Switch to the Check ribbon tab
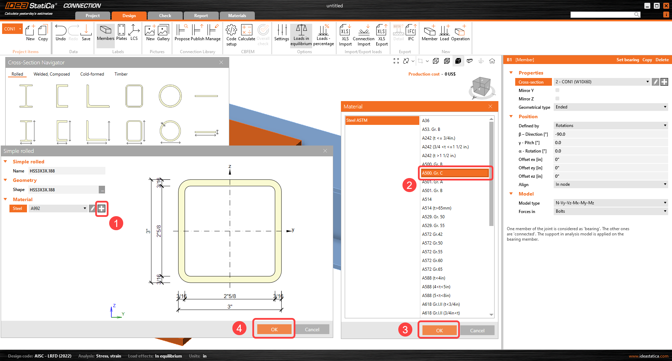 click(164, 15)
